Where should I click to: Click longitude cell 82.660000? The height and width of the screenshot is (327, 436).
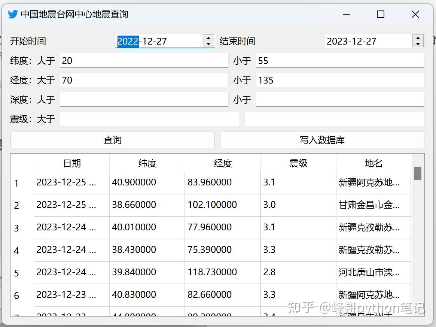click(223, 295)
